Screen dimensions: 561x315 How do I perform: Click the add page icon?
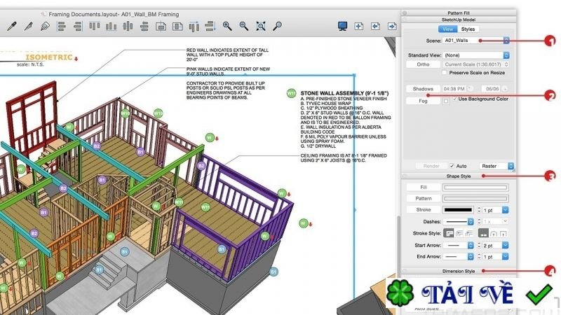coord(359,26)
